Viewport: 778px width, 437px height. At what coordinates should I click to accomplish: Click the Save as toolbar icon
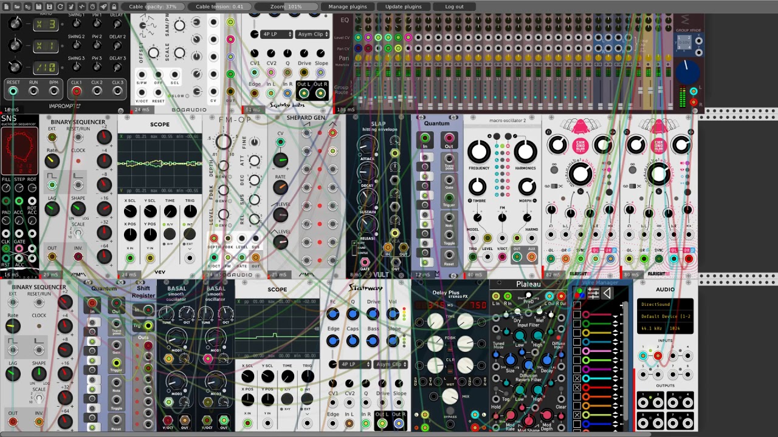49,7
